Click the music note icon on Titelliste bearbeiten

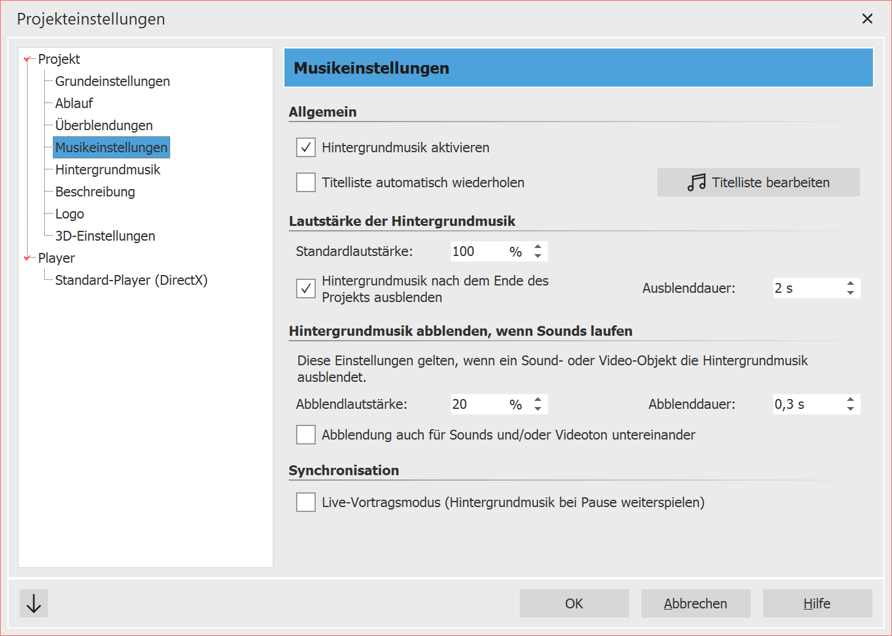click(696, 182)
